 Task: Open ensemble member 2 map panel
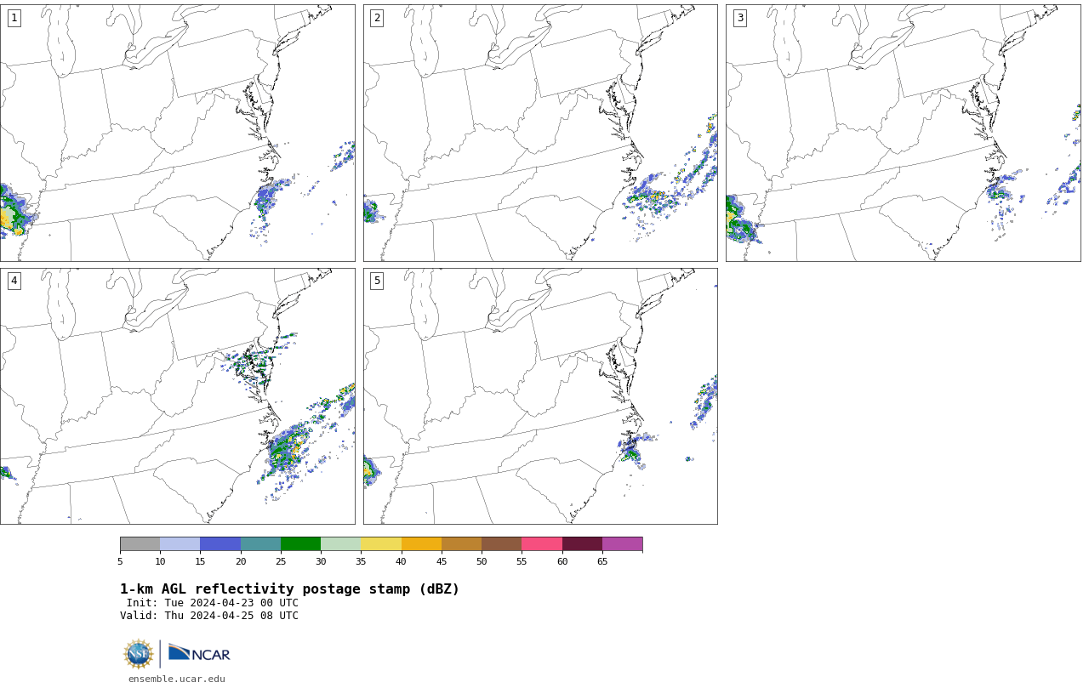click(x=540, y=133)
